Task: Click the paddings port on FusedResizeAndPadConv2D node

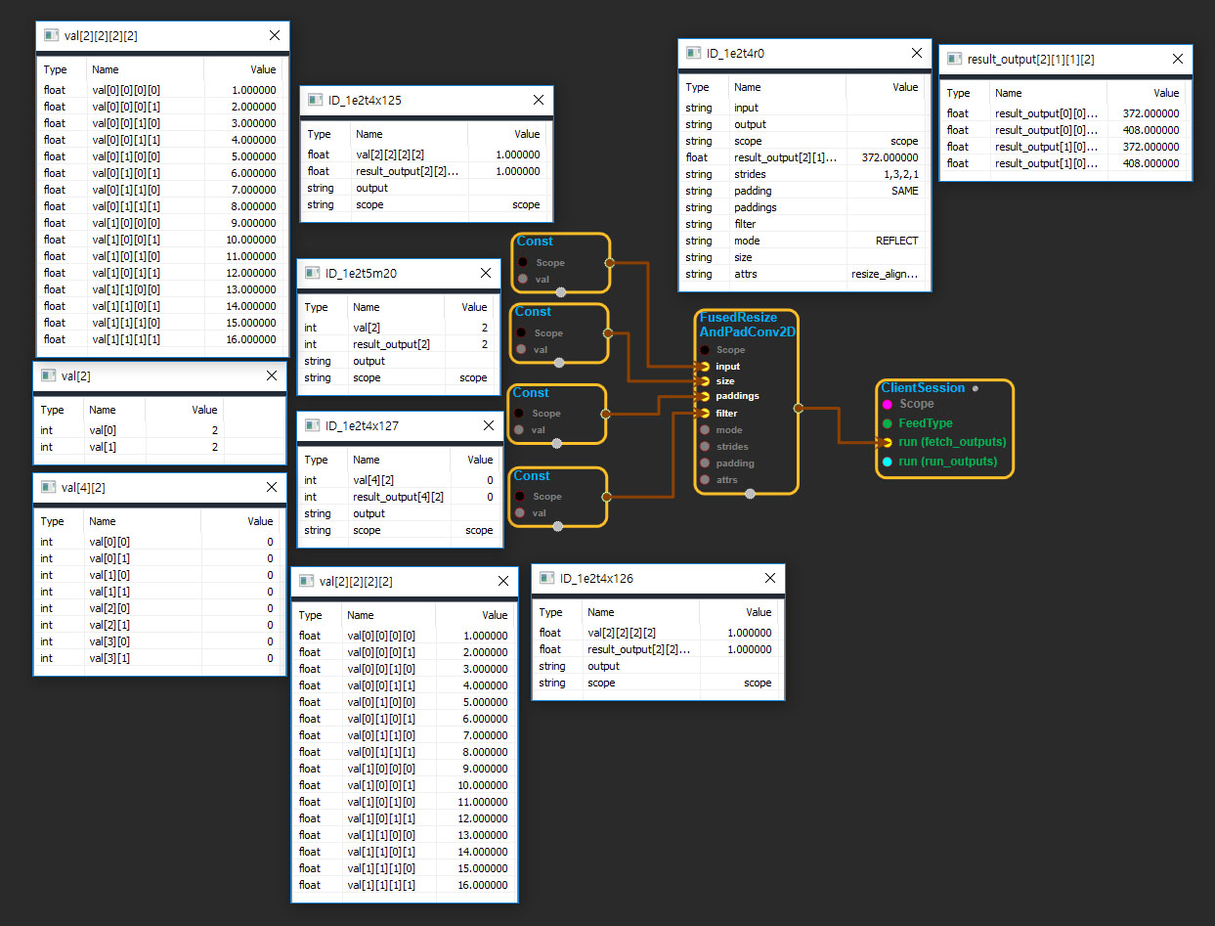Action: tap(705, 397)
